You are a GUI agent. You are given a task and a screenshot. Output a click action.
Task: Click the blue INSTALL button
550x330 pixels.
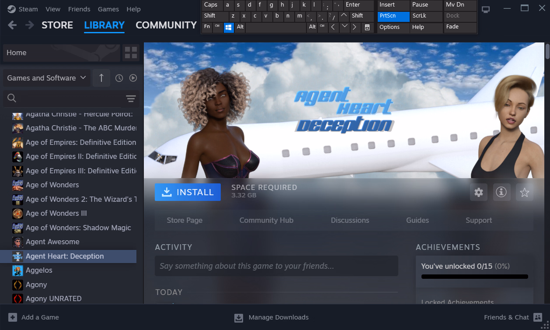[x=188, y=192]
